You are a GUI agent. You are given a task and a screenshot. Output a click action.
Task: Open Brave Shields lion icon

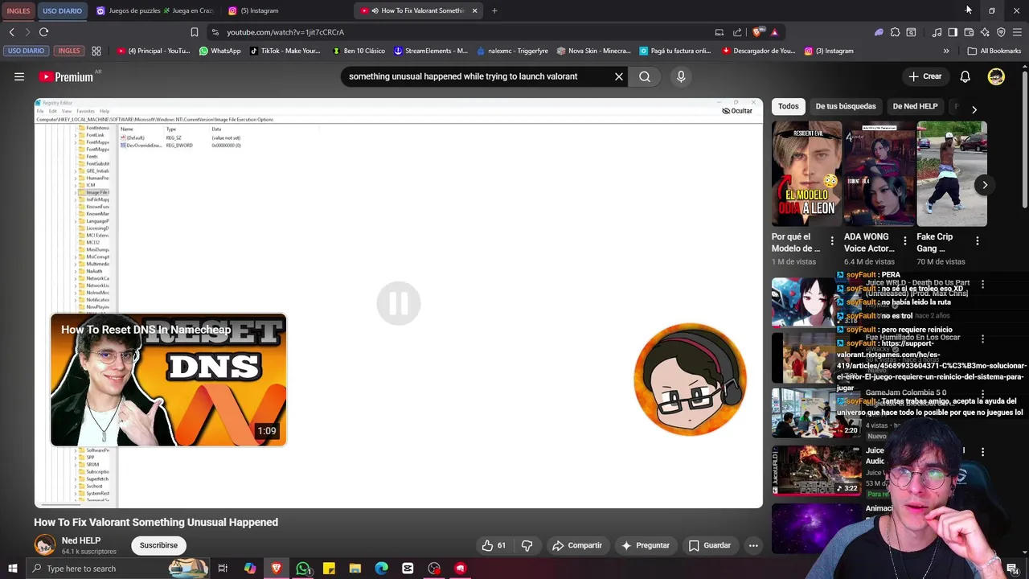758,32
